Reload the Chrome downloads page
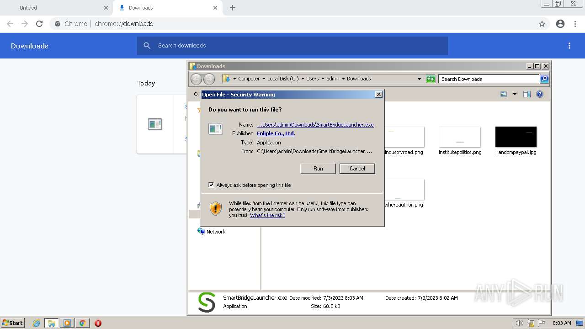The height and width of the screenshot is (329, 585). [x=39, y=24]
